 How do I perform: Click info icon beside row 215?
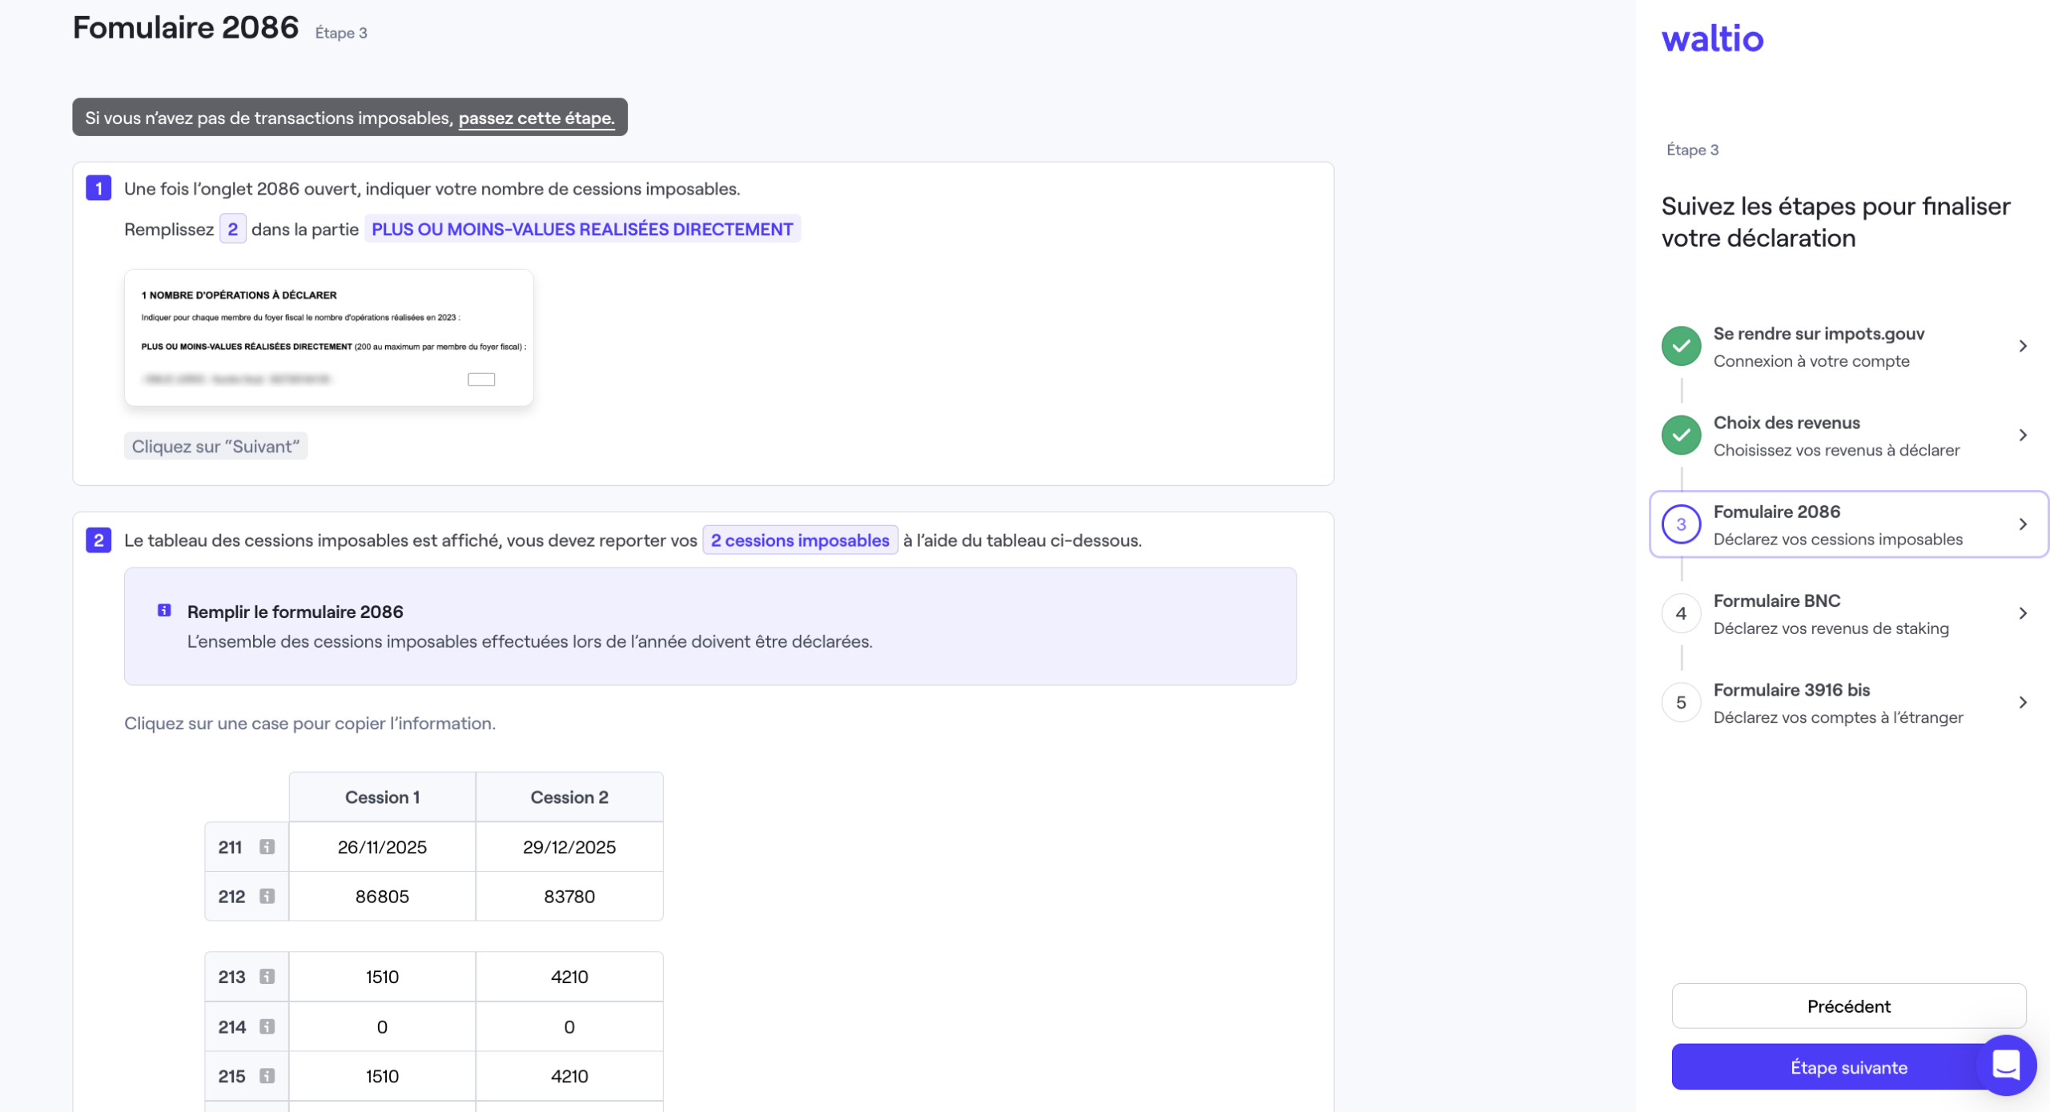pyautogui.click(x=267, y=1077)
